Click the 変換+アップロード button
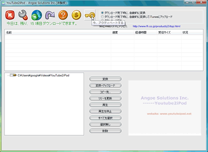Image resolution: width=208 pixels, height=152 pixels. point(106,85)
